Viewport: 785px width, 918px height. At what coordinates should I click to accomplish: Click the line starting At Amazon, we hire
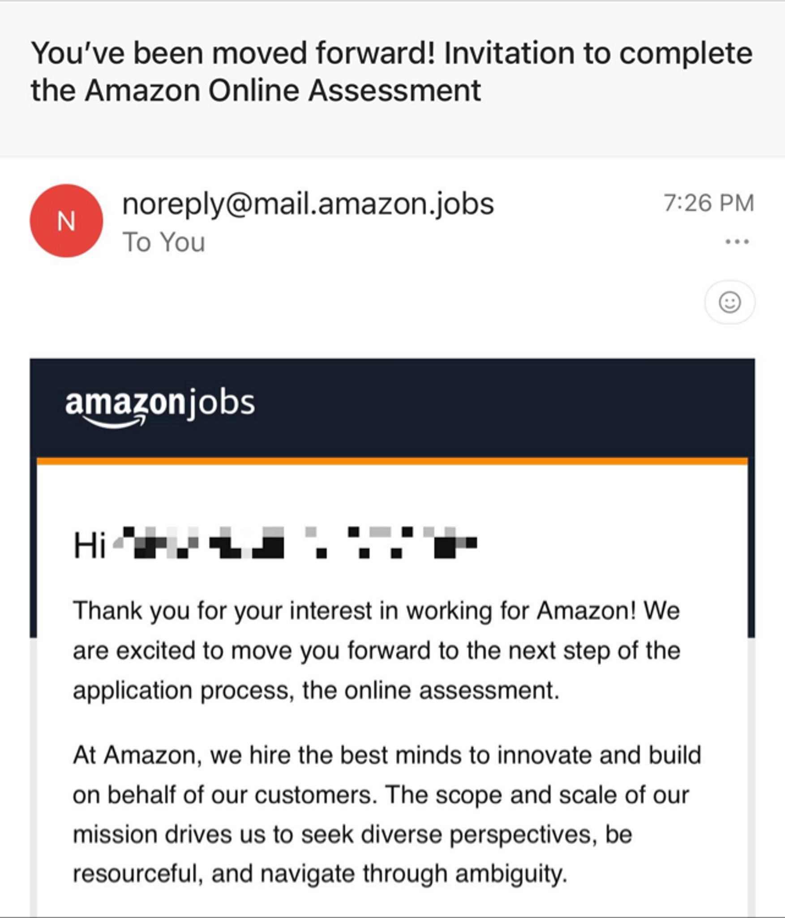click(387, 755)
